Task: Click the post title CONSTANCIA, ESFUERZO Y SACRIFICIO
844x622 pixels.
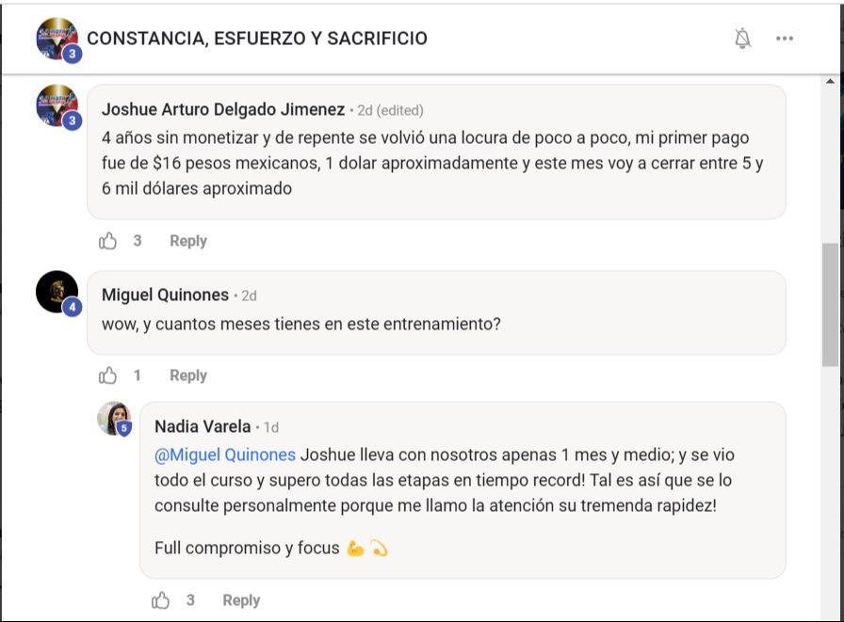Action: 257,39
